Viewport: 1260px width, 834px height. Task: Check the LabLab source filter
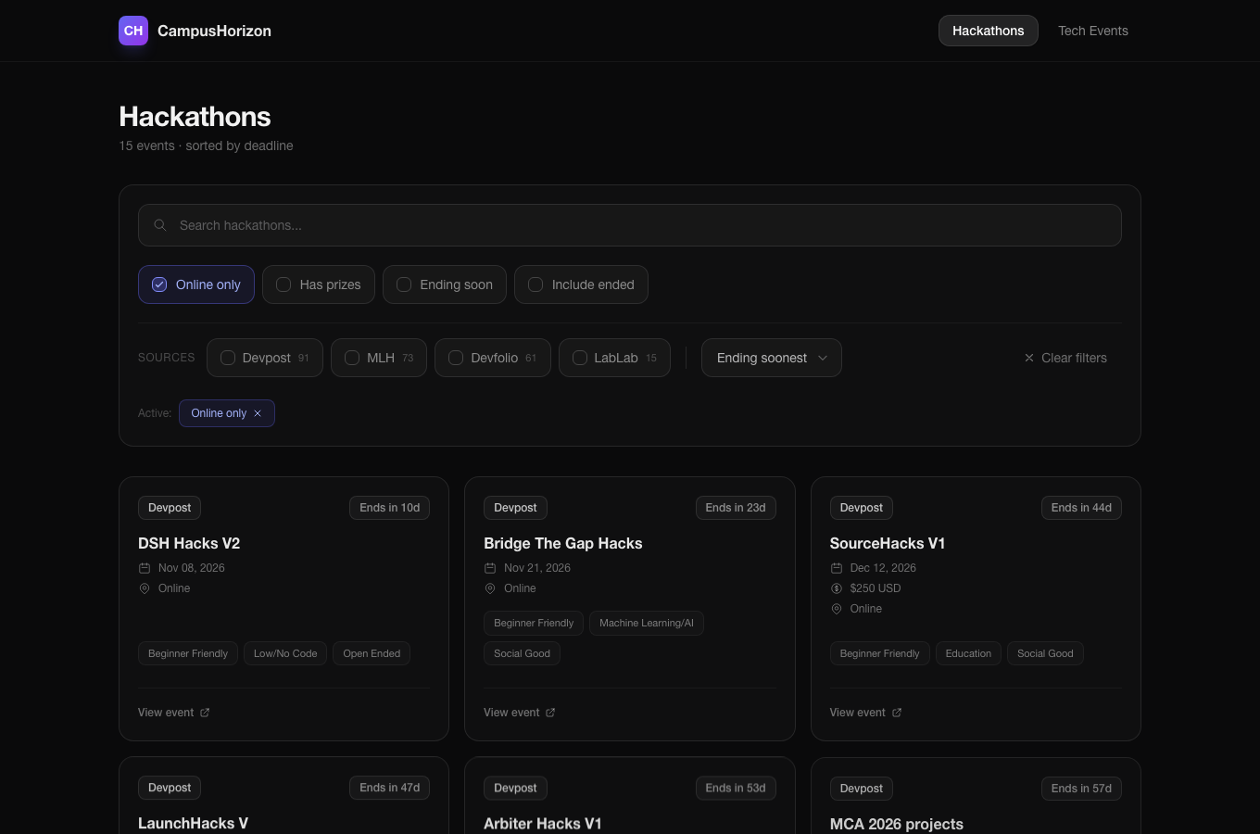coord(614,358)
